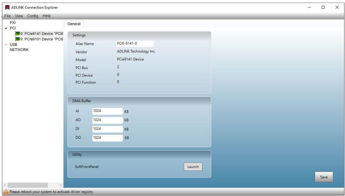Open the File menu
This screenshot has width=345, height=196.
pos(7,16)
